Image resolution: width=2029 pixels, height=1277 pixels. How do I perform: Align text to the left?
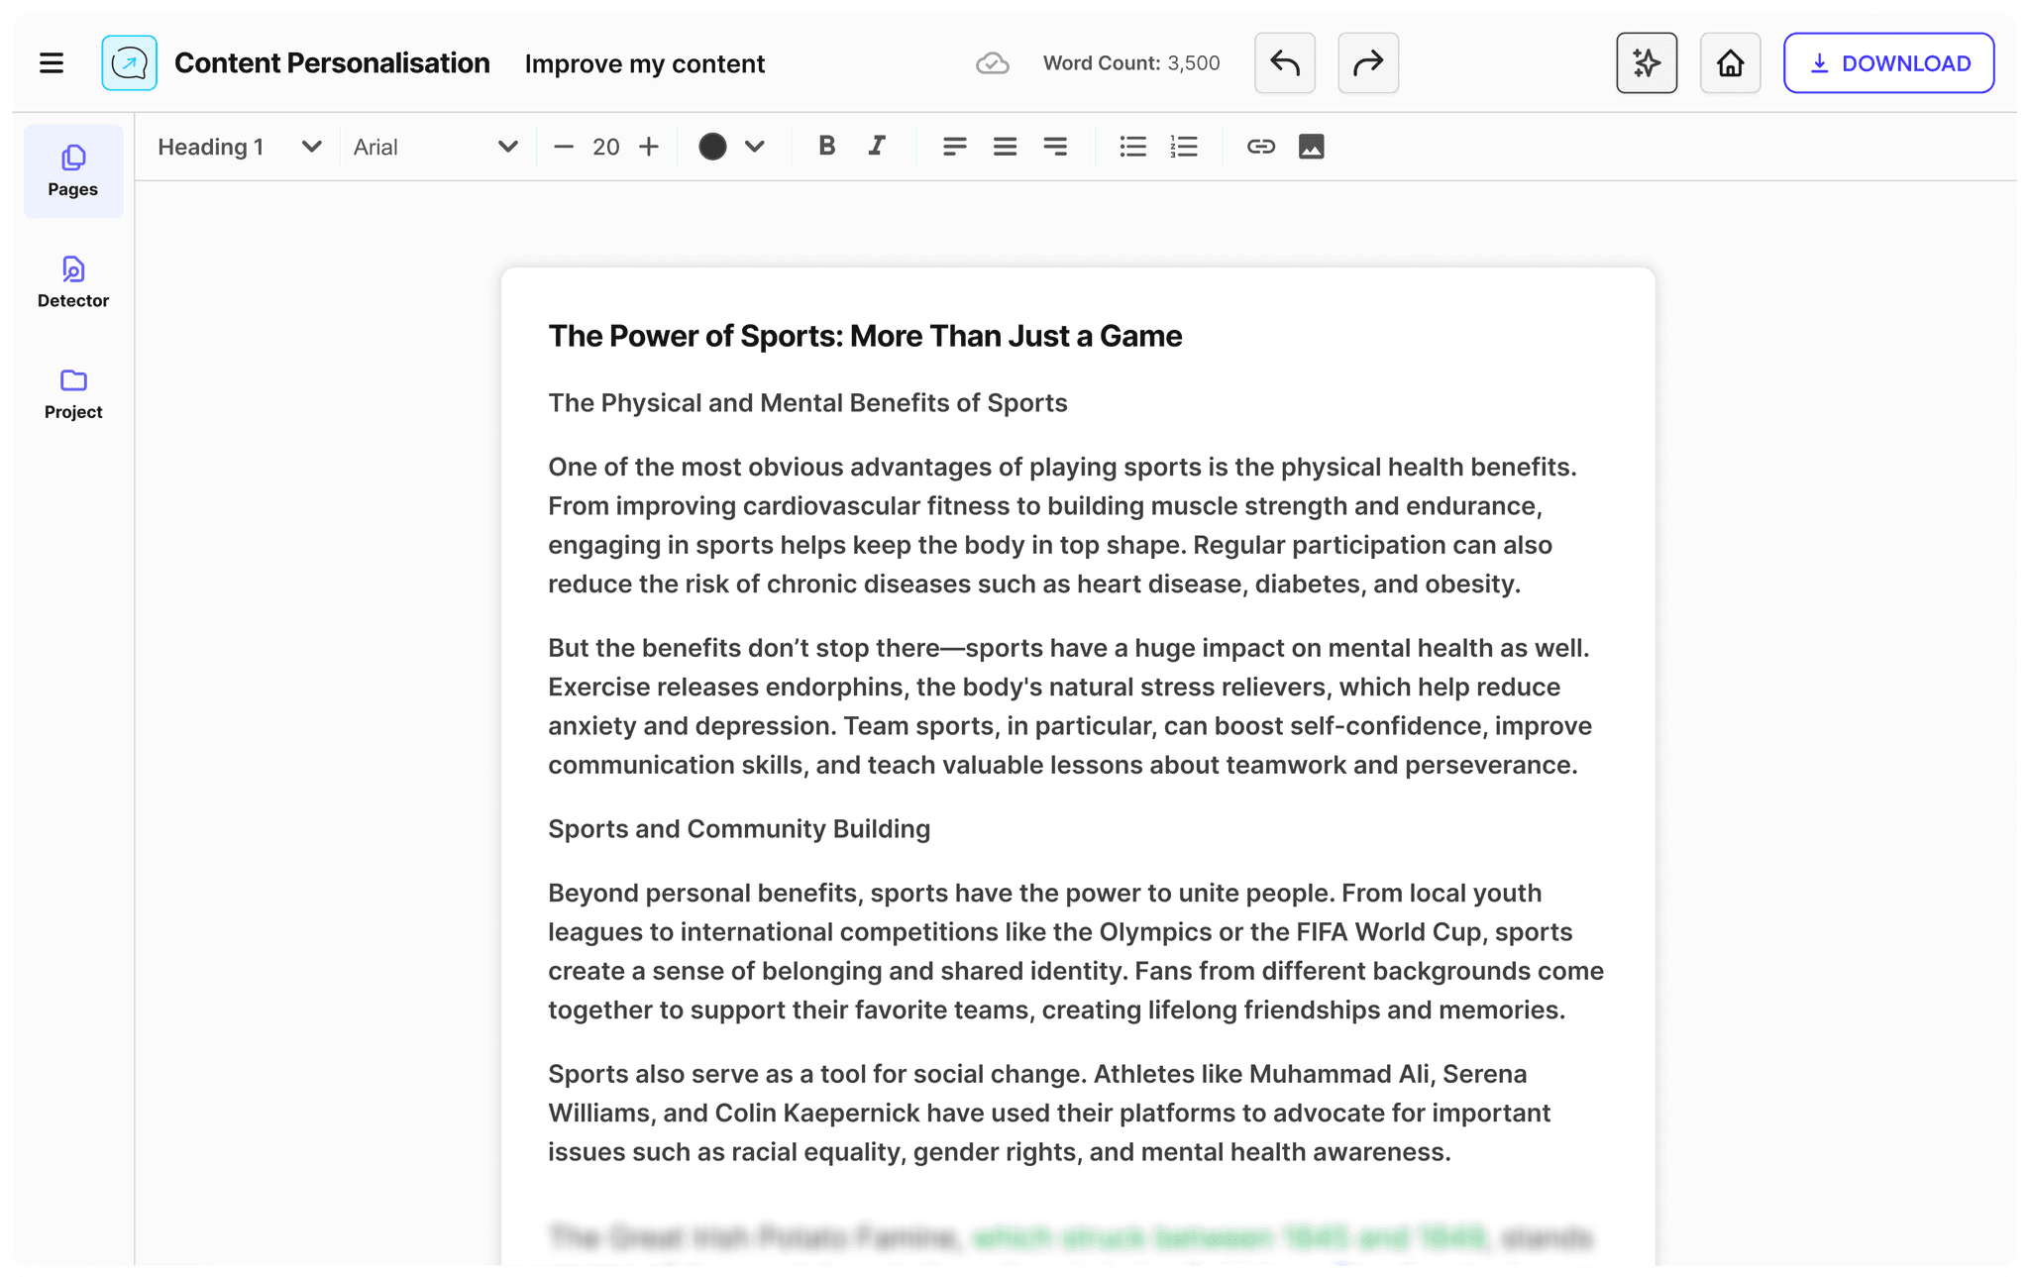(955, 147)
